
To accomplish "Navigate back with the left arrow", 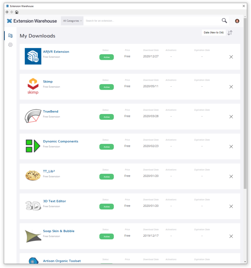I will click(x=7, y=12).
